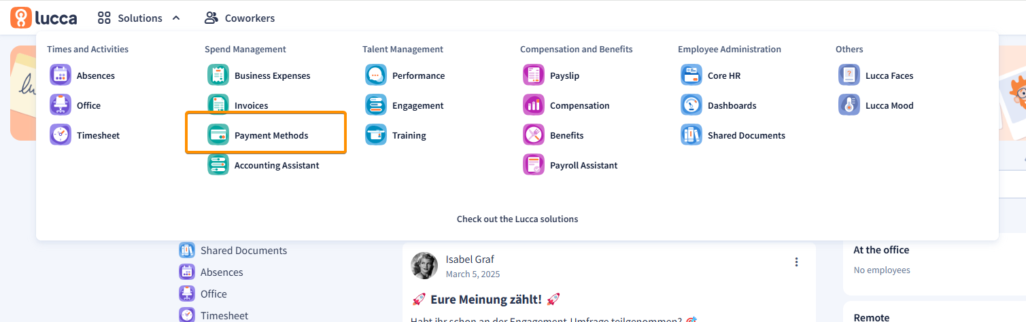Open the Lucca Faces icon
The image size is (1026, 322).
[849, 75]
